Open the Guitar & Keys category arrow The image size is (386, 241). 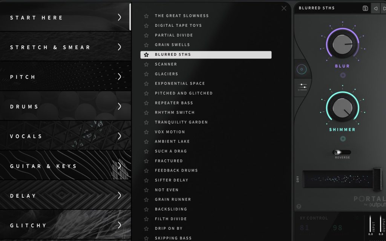119,166
